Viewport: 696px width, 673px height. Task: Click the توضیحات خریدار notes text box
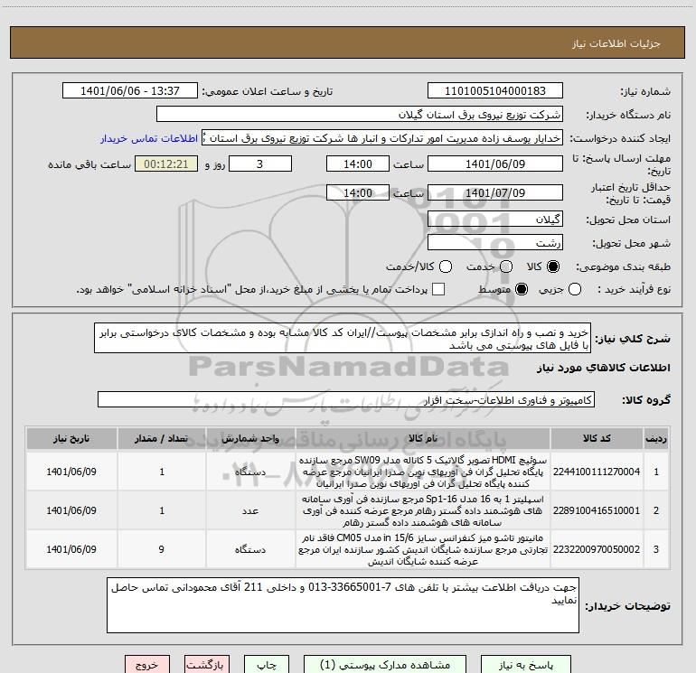(343, 605)
